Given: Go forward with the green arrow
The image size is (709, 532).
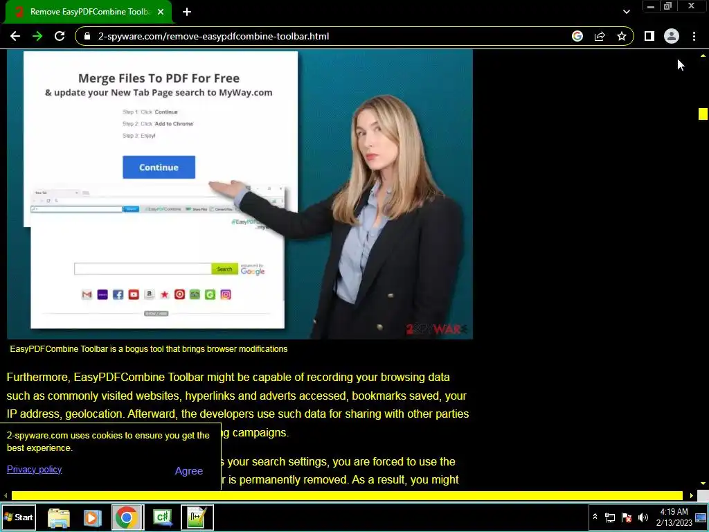Looking at the screenshot, I should point(37,36).
